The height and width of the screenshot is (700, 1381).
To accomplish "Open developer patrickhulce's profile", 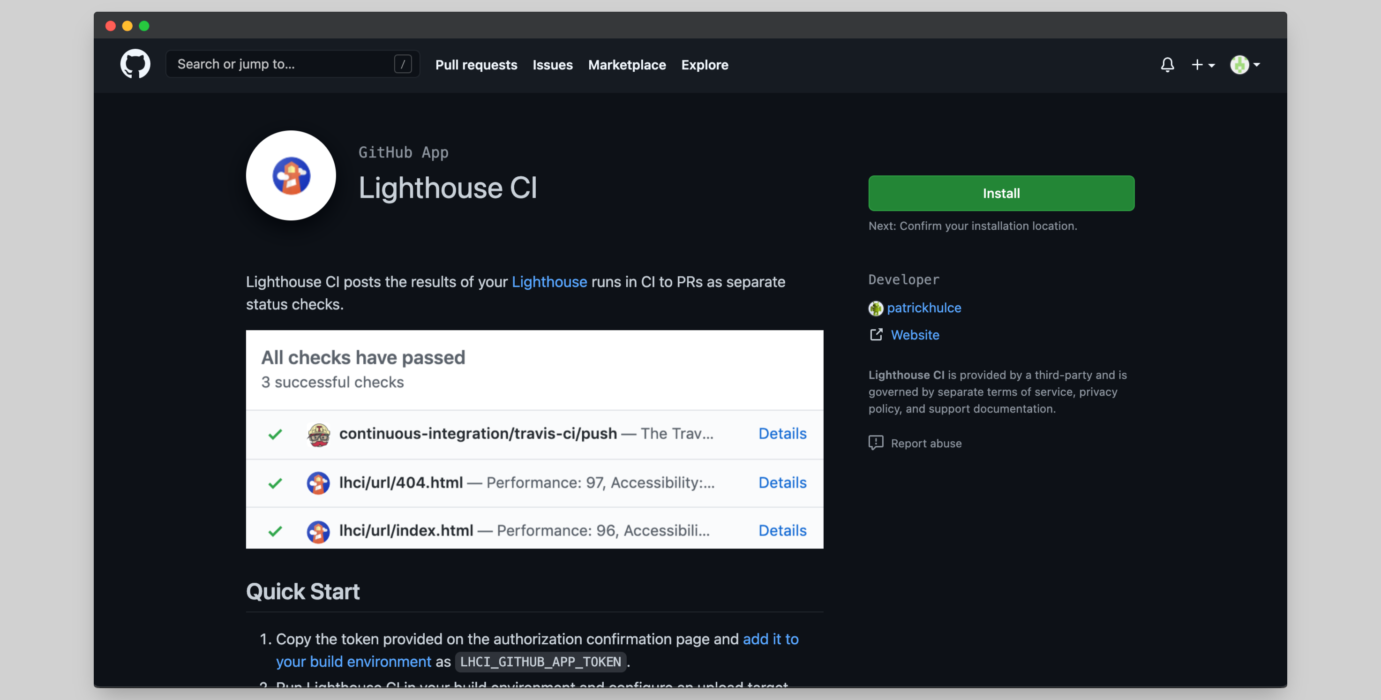I will (923, 308).
